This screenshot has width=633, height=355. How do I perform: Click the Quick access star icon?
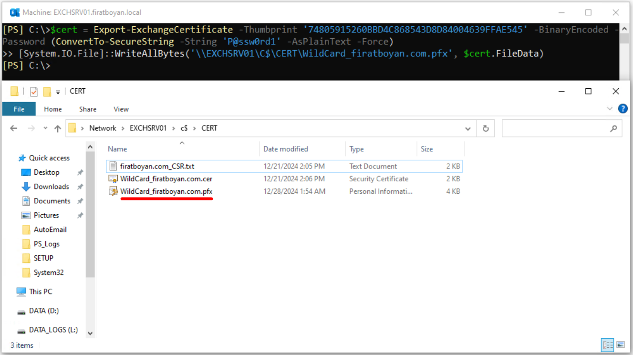click(x=22, y=158)
